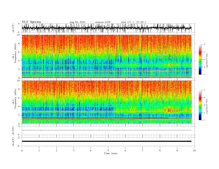This screenshot has height=169, width=219.
Task: Click the "-5" label on ch.1 color scale
Action: pyautogui.click(x=204, y=59)
